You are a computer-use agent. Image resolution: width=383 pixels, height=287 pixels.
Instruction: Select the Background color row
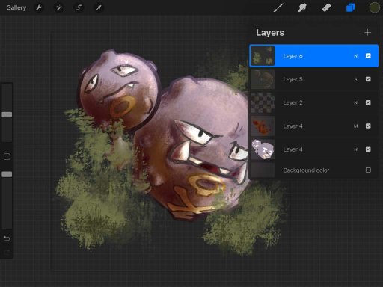[314, 170]
